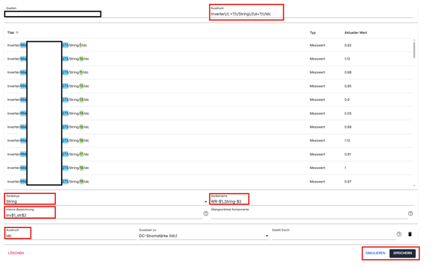Click the table's vertical scrollbar
This screenshot has height=268, width=431.
[x=414, y=51]
